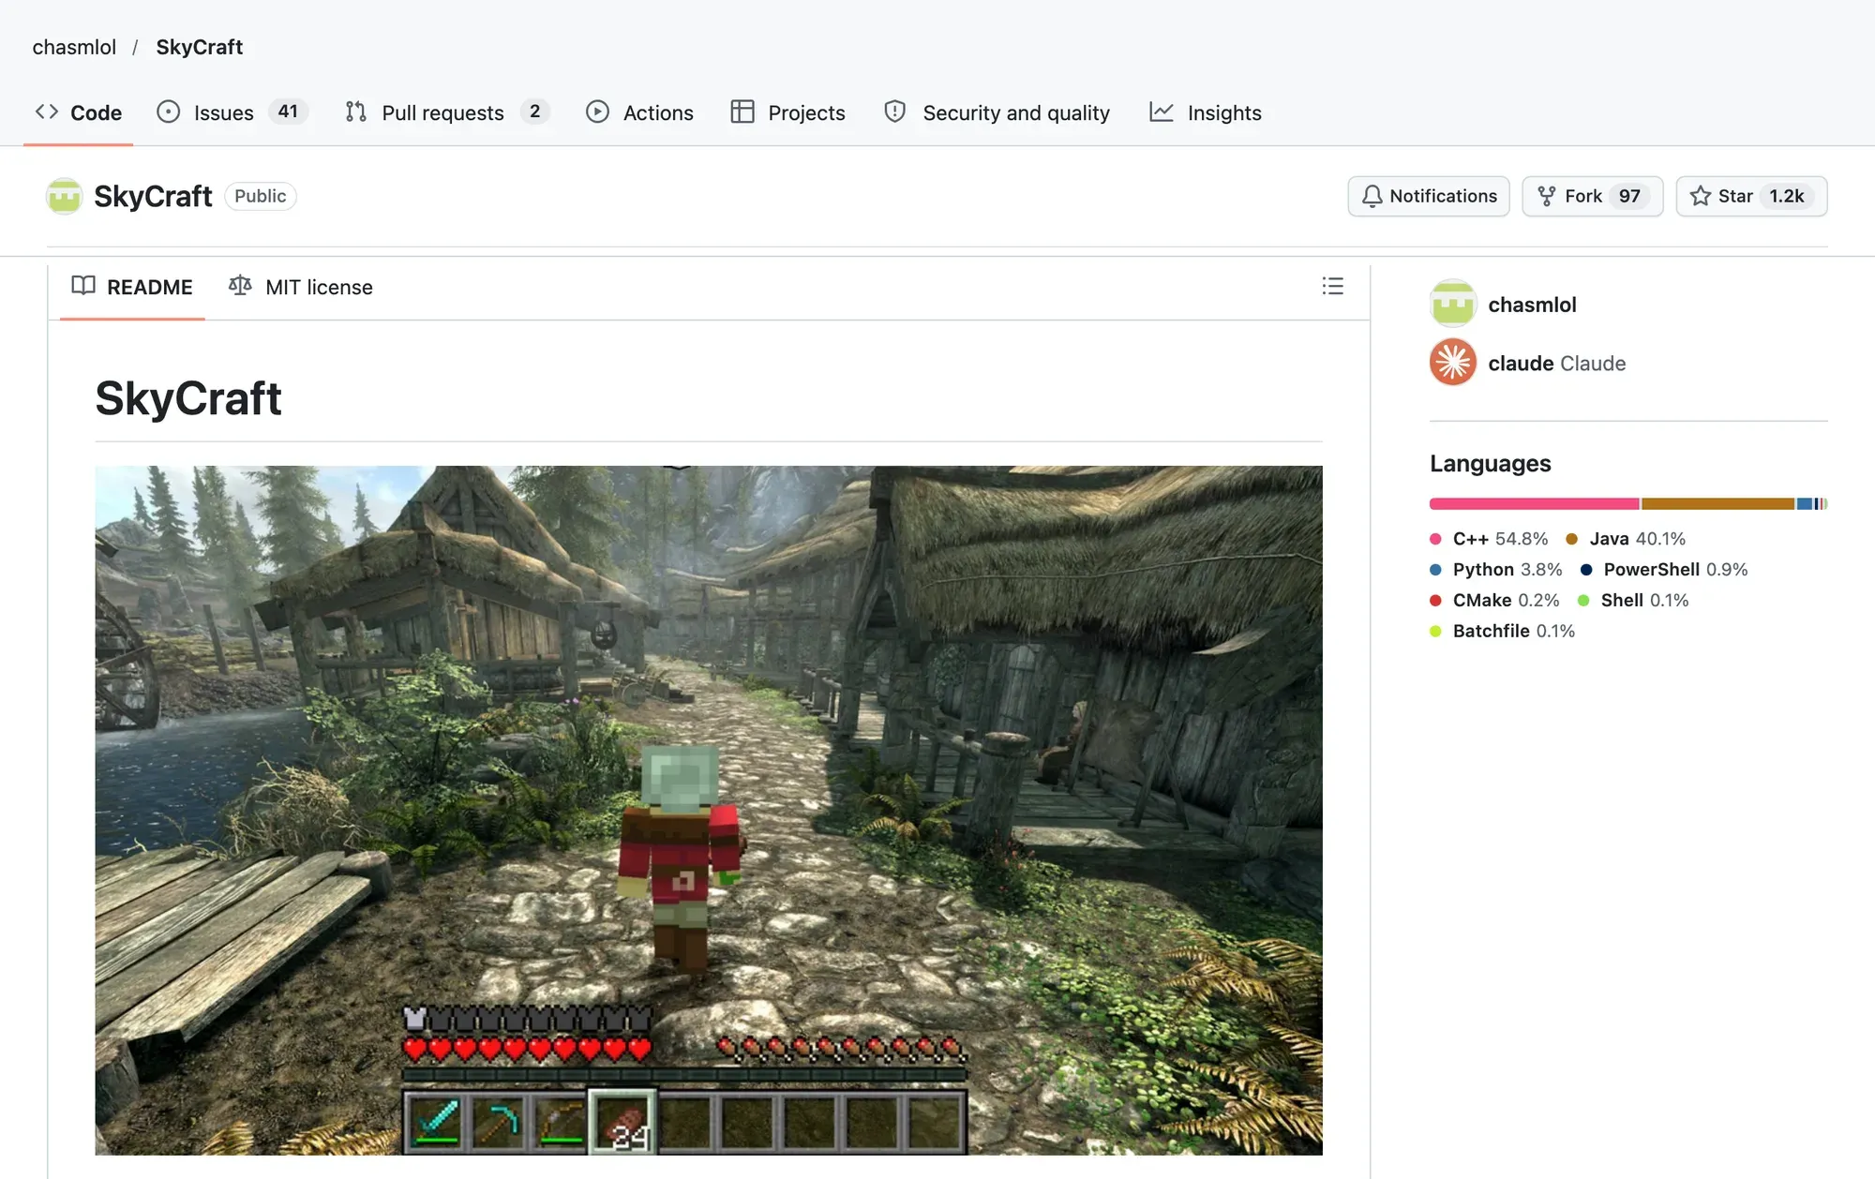Screen dimensions: 1875x1179
Task: Click the Batchfile 0.1% language link
Action: tap(1503, 632)
